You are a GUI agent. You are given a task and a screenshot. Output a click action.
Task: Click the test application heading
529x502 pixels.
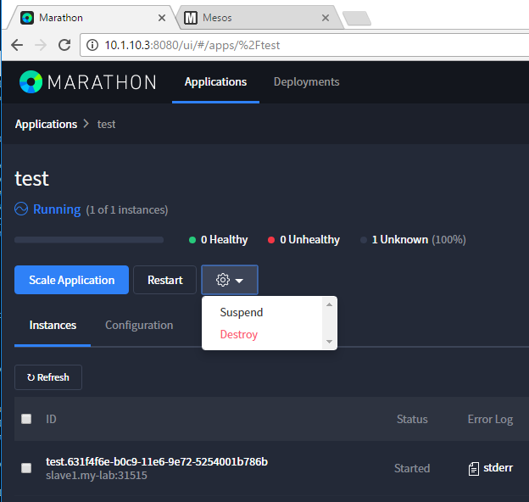pyautogui.click(x=31, y=178)
